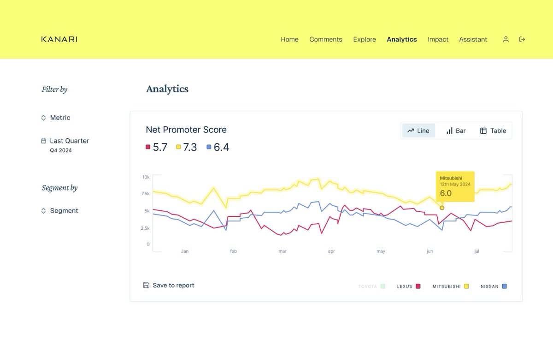The image size is (553, 346).
Task: Click the 'Filter by' heading
Action: [54, 89]
